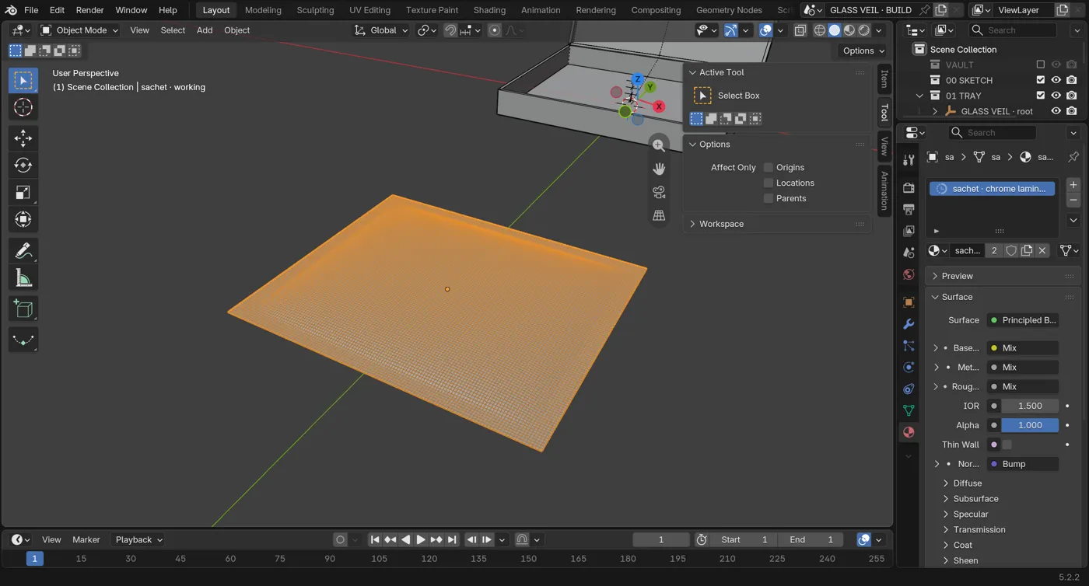Activate the Scale tool
The image size is (1089, 586).
(x=23, y=192)
